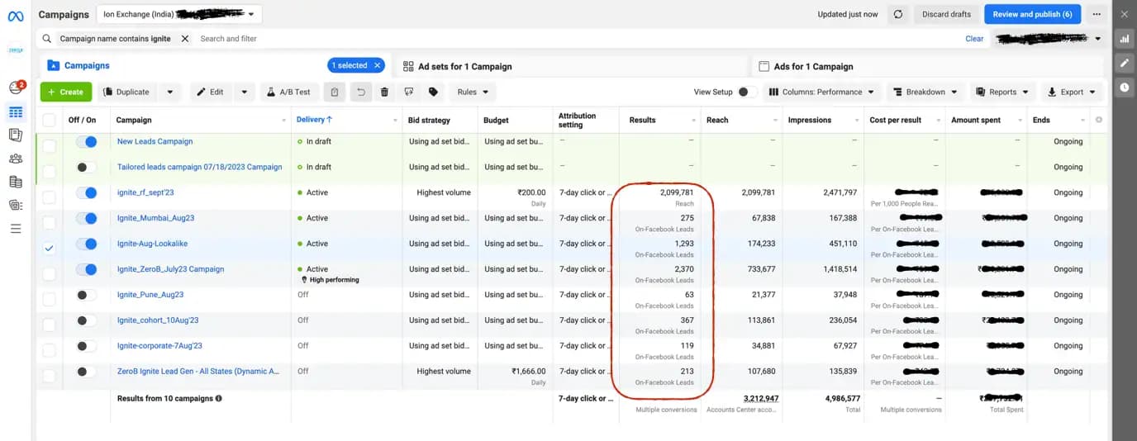Viewport: 1137px width, 441px height.
Task: Click Discard drafts button
Action: pyautogui.click(x=946, y=14)
